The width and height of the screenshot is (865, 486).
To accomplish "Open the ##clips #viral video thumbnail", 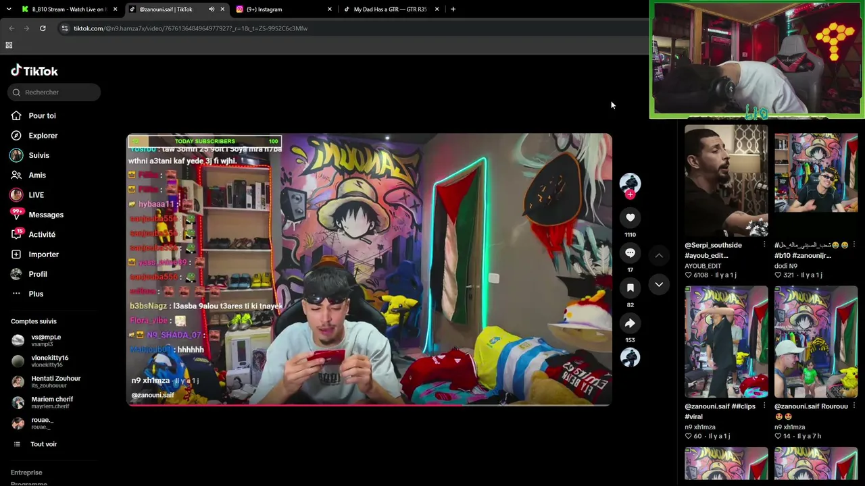I will click(x=726, y=342).
